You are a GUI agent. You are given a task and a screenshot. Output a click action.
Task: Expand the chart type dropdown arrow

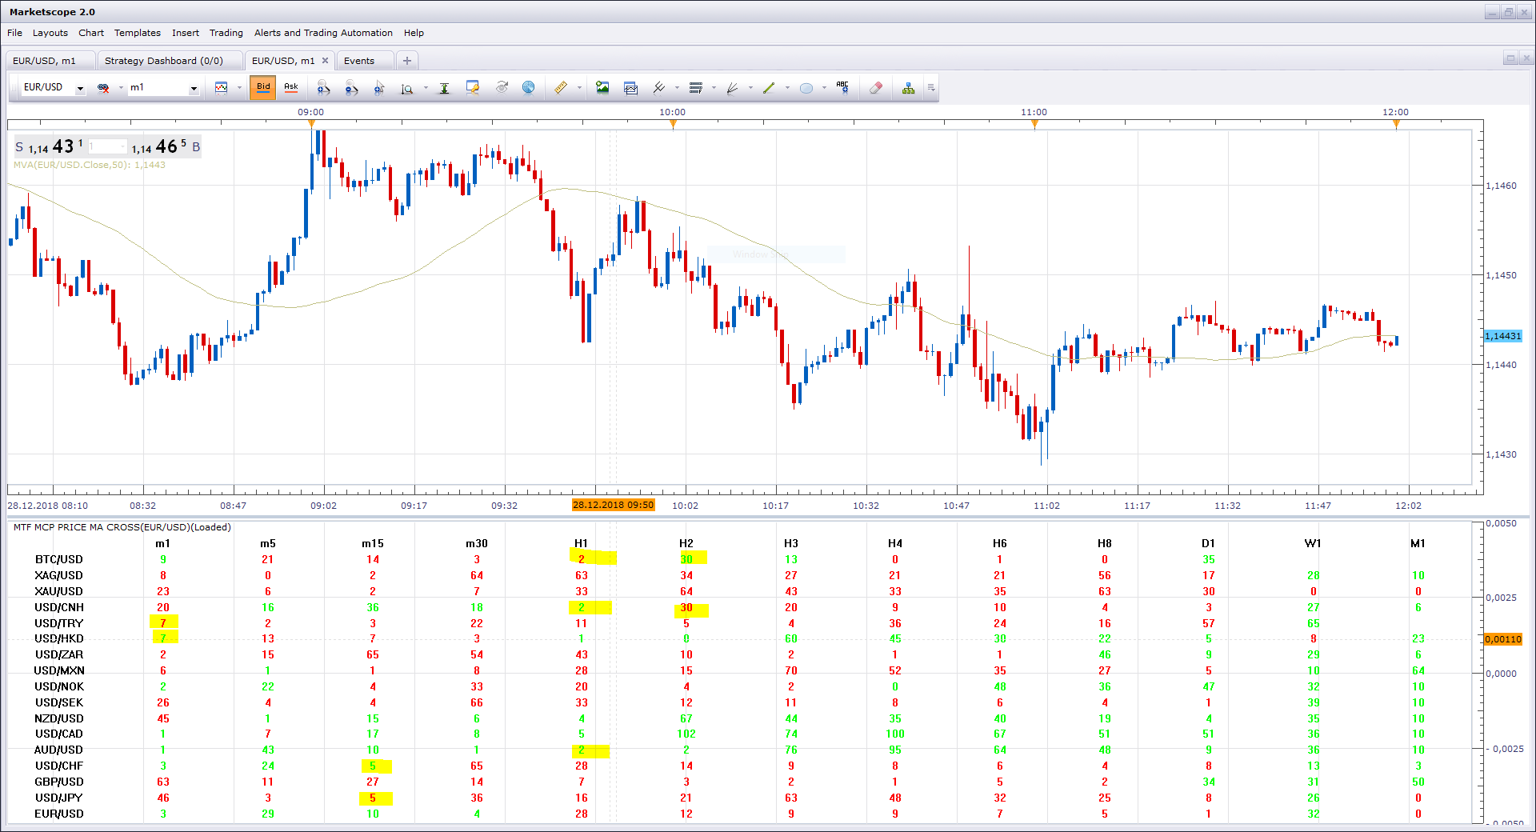click(239, 88)
